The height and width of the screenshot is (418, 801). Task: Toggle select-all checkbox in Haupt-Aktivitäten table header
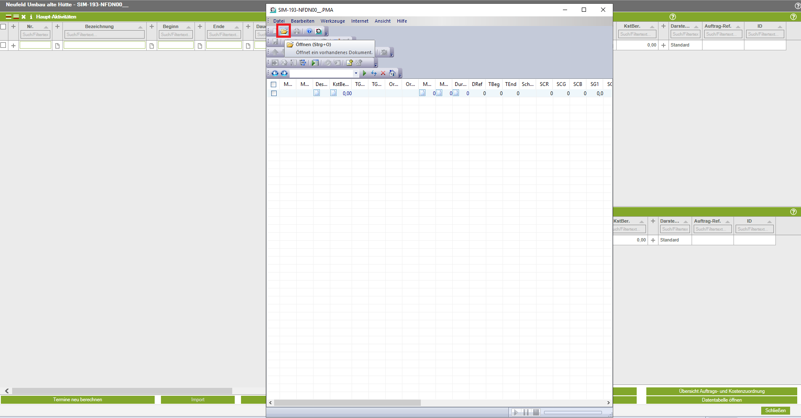(3, 26)
